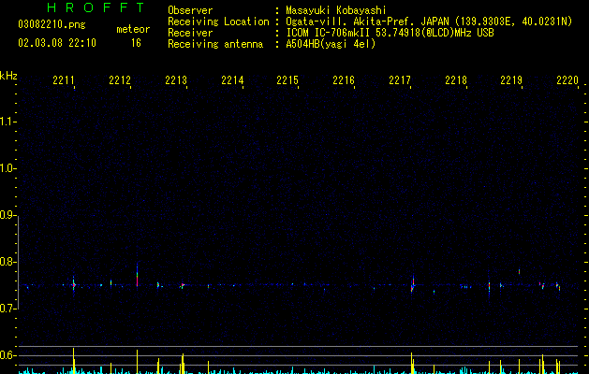The image size is (589, 374).
Task: Select the ICOM IC-706mkII receiver text
Action: (x=390, y=33)
